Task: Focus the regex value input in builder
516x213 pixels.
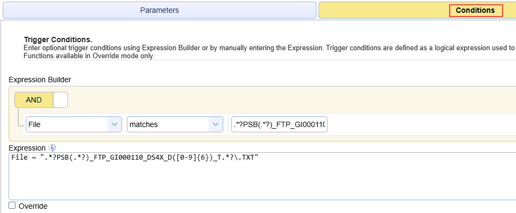Action: [x=279, y=124]
